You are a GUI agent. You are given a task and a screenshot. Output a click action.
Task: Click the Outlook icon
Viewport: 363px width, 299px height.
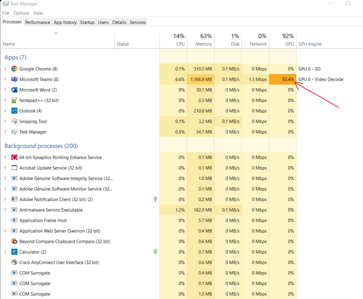(x=14, y=111)
